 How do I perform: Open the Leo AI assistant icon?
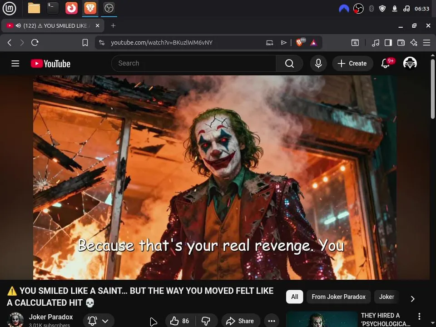(x=414, y=43)
